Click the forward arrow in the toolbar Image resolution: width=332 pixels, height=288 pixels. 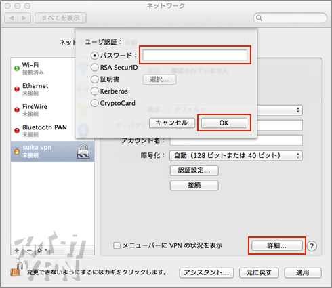(x=24, y=18)
